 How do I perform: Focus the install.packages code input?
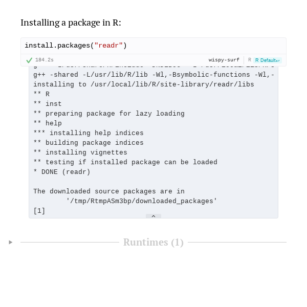click(x=153, y=46)
